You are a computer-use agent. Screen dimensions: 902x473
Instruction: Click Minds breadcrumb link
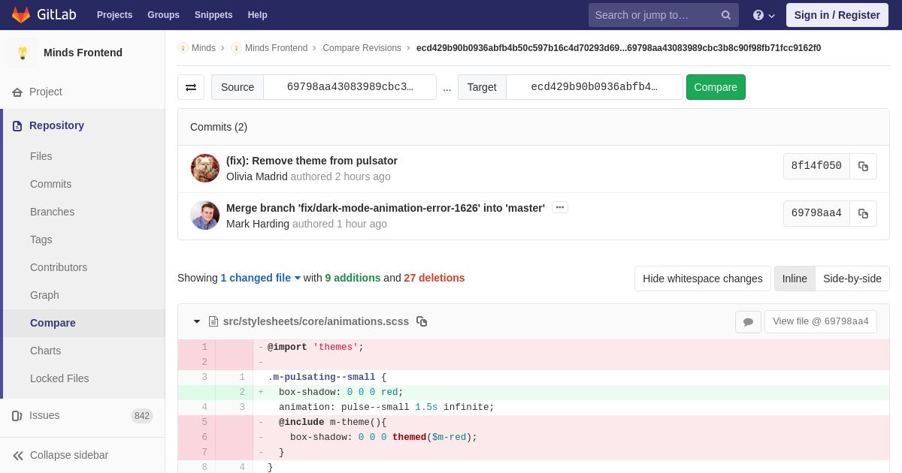tap(204, 48)
